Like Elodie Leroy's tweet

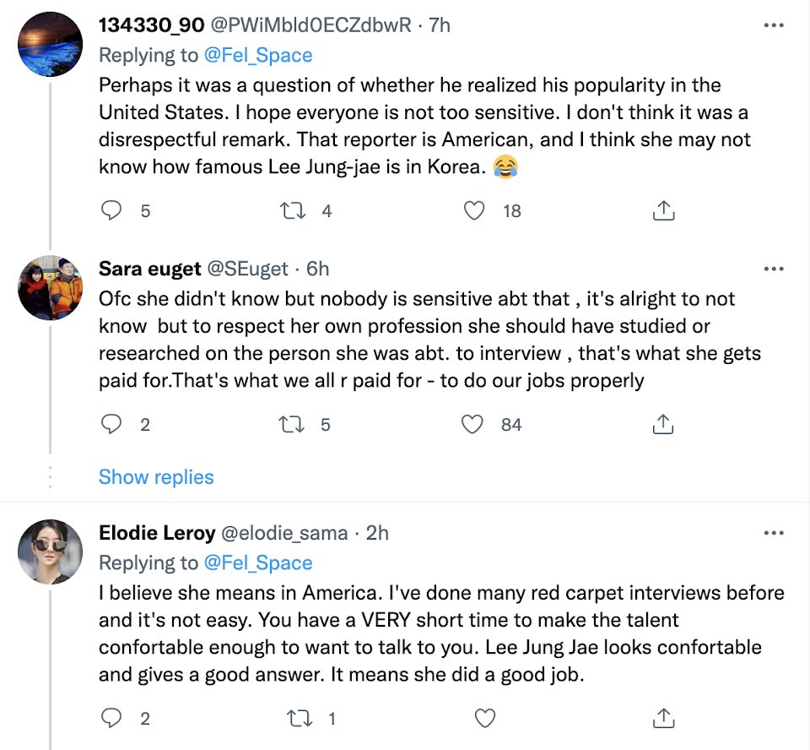tap(484, 719)
